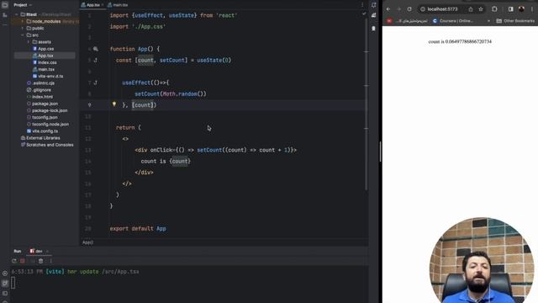Image resolution: width=538 pixels, height=303 pixels.
Task: Click the red bookmark favicon in bookmarks bar
Action: [389, 21]
